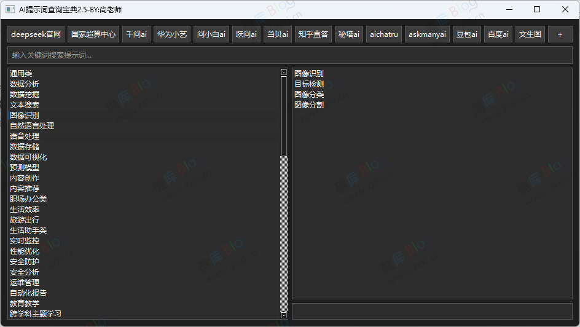
Task: Click the 文生图 toolbar button
Action: click(x=530, y=34)
